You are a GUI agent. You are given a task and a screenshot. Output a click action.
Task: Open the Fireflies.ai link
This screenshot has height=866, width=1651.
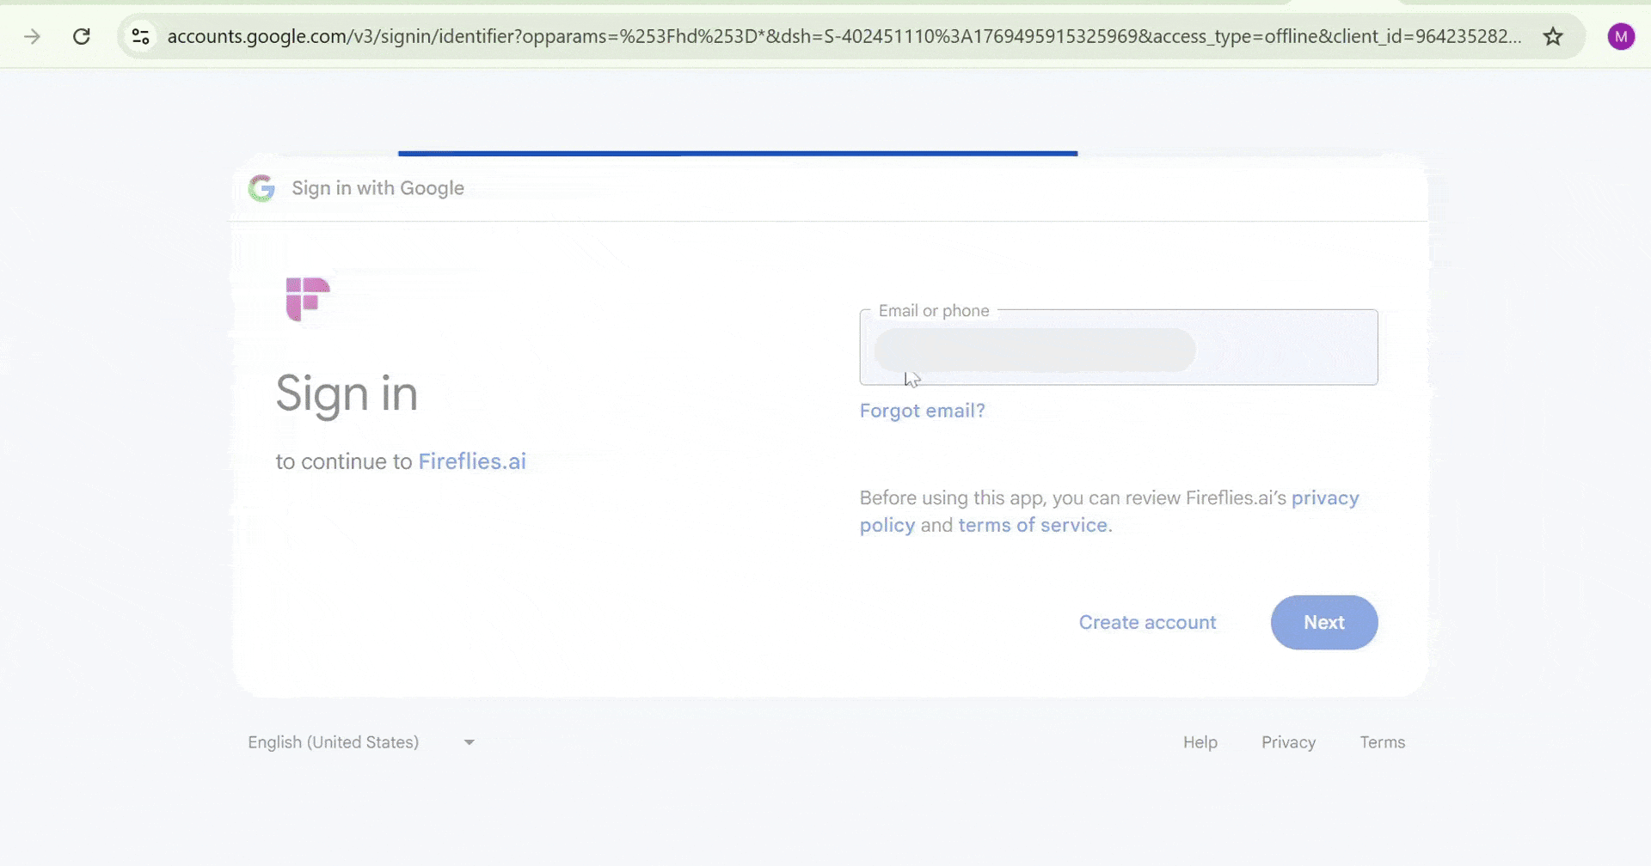click(472, 461)
